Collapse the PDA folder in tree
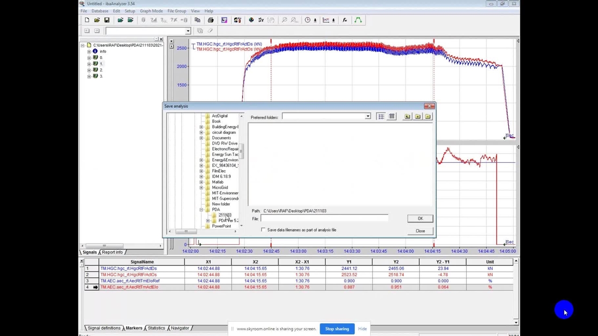The height and width of the screenshot is (336, 598). (x=201, y=210)
